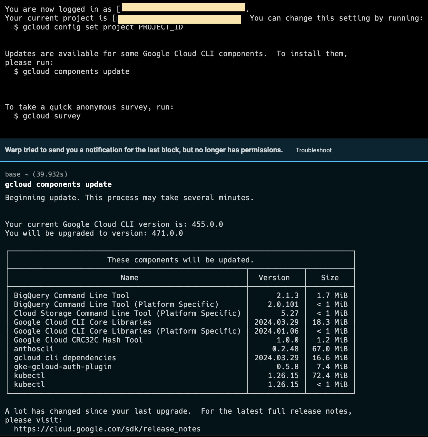The height and width of the screenshot is (437, 428).
Task: Click 'BigQuery Command Line Tool' version 2.1.3 row name
Action: coord(72,296)
